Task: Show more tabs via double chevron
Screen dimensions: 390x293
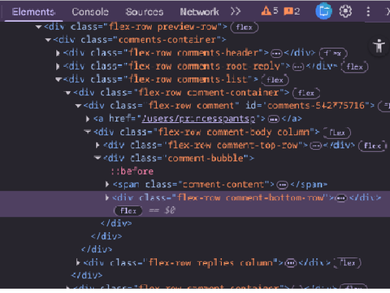Action: click(x=236, y=11)
